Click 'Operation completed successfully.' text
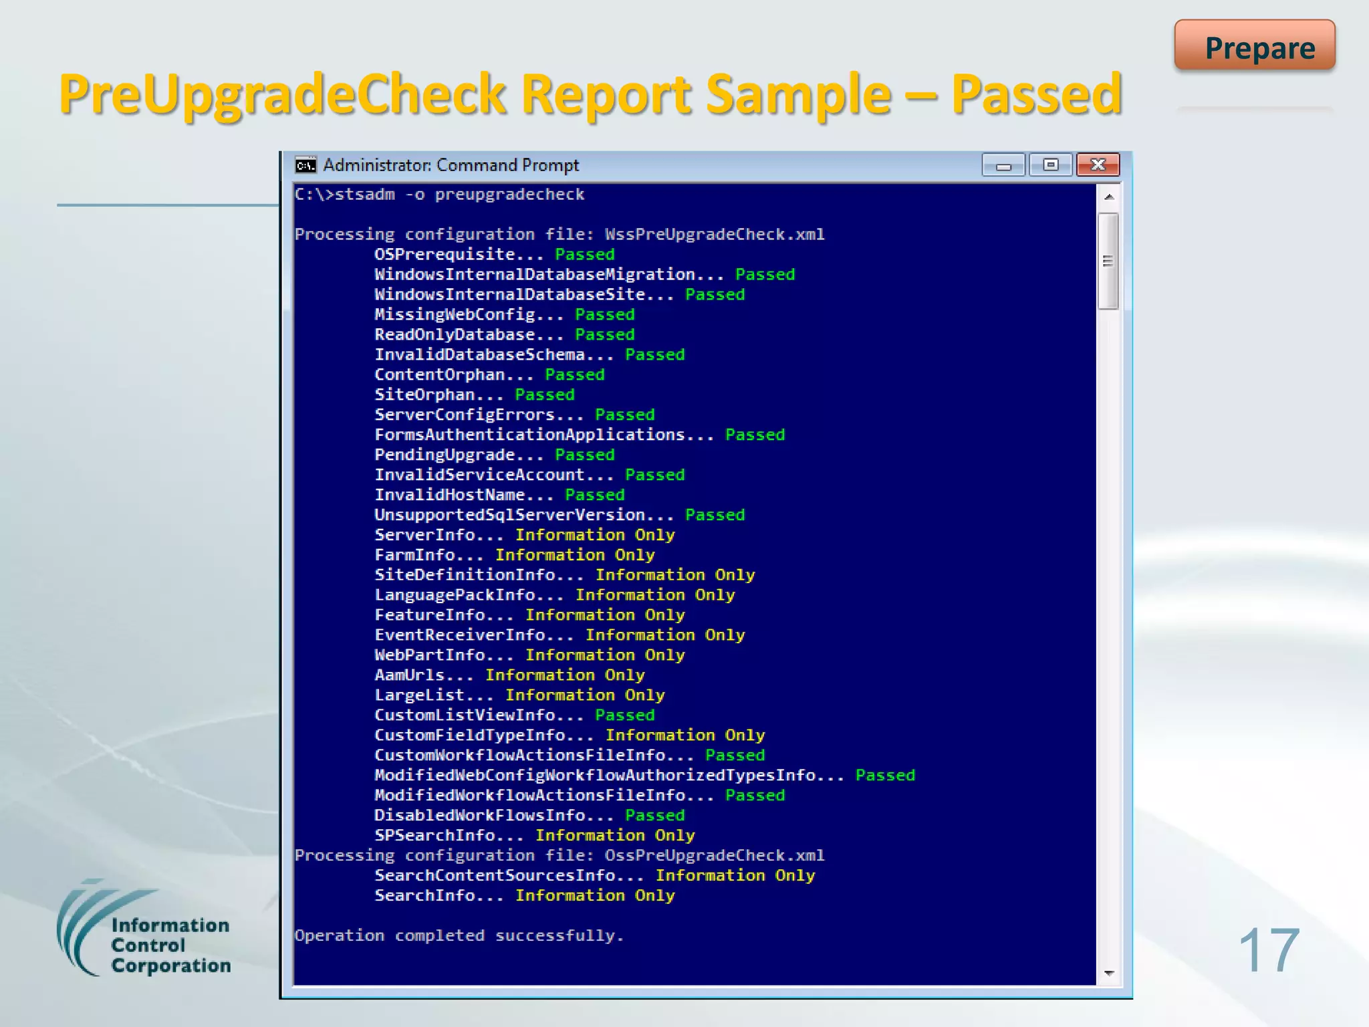This screenshot has height=1027, width=1369. (x=459, y=936)
